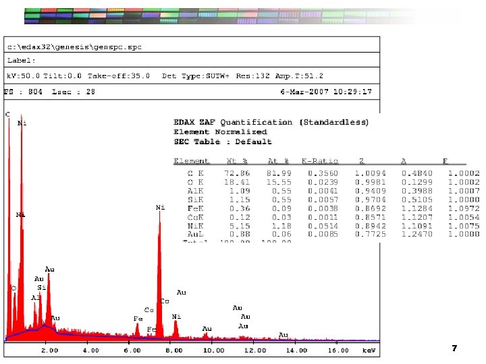Click the "O" oxygen peak label
486x364 pixels.
pyautogui.click(x=13, y=289)
